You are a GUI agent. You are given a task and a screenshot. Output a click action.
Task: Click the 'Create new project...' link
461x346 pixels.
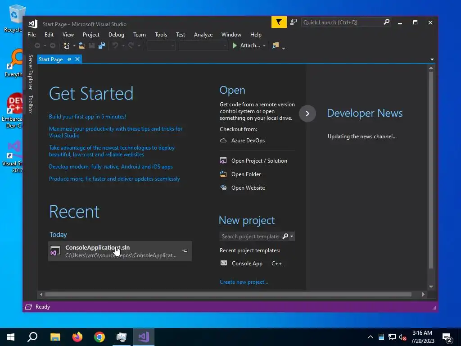(x=244, y=282)
